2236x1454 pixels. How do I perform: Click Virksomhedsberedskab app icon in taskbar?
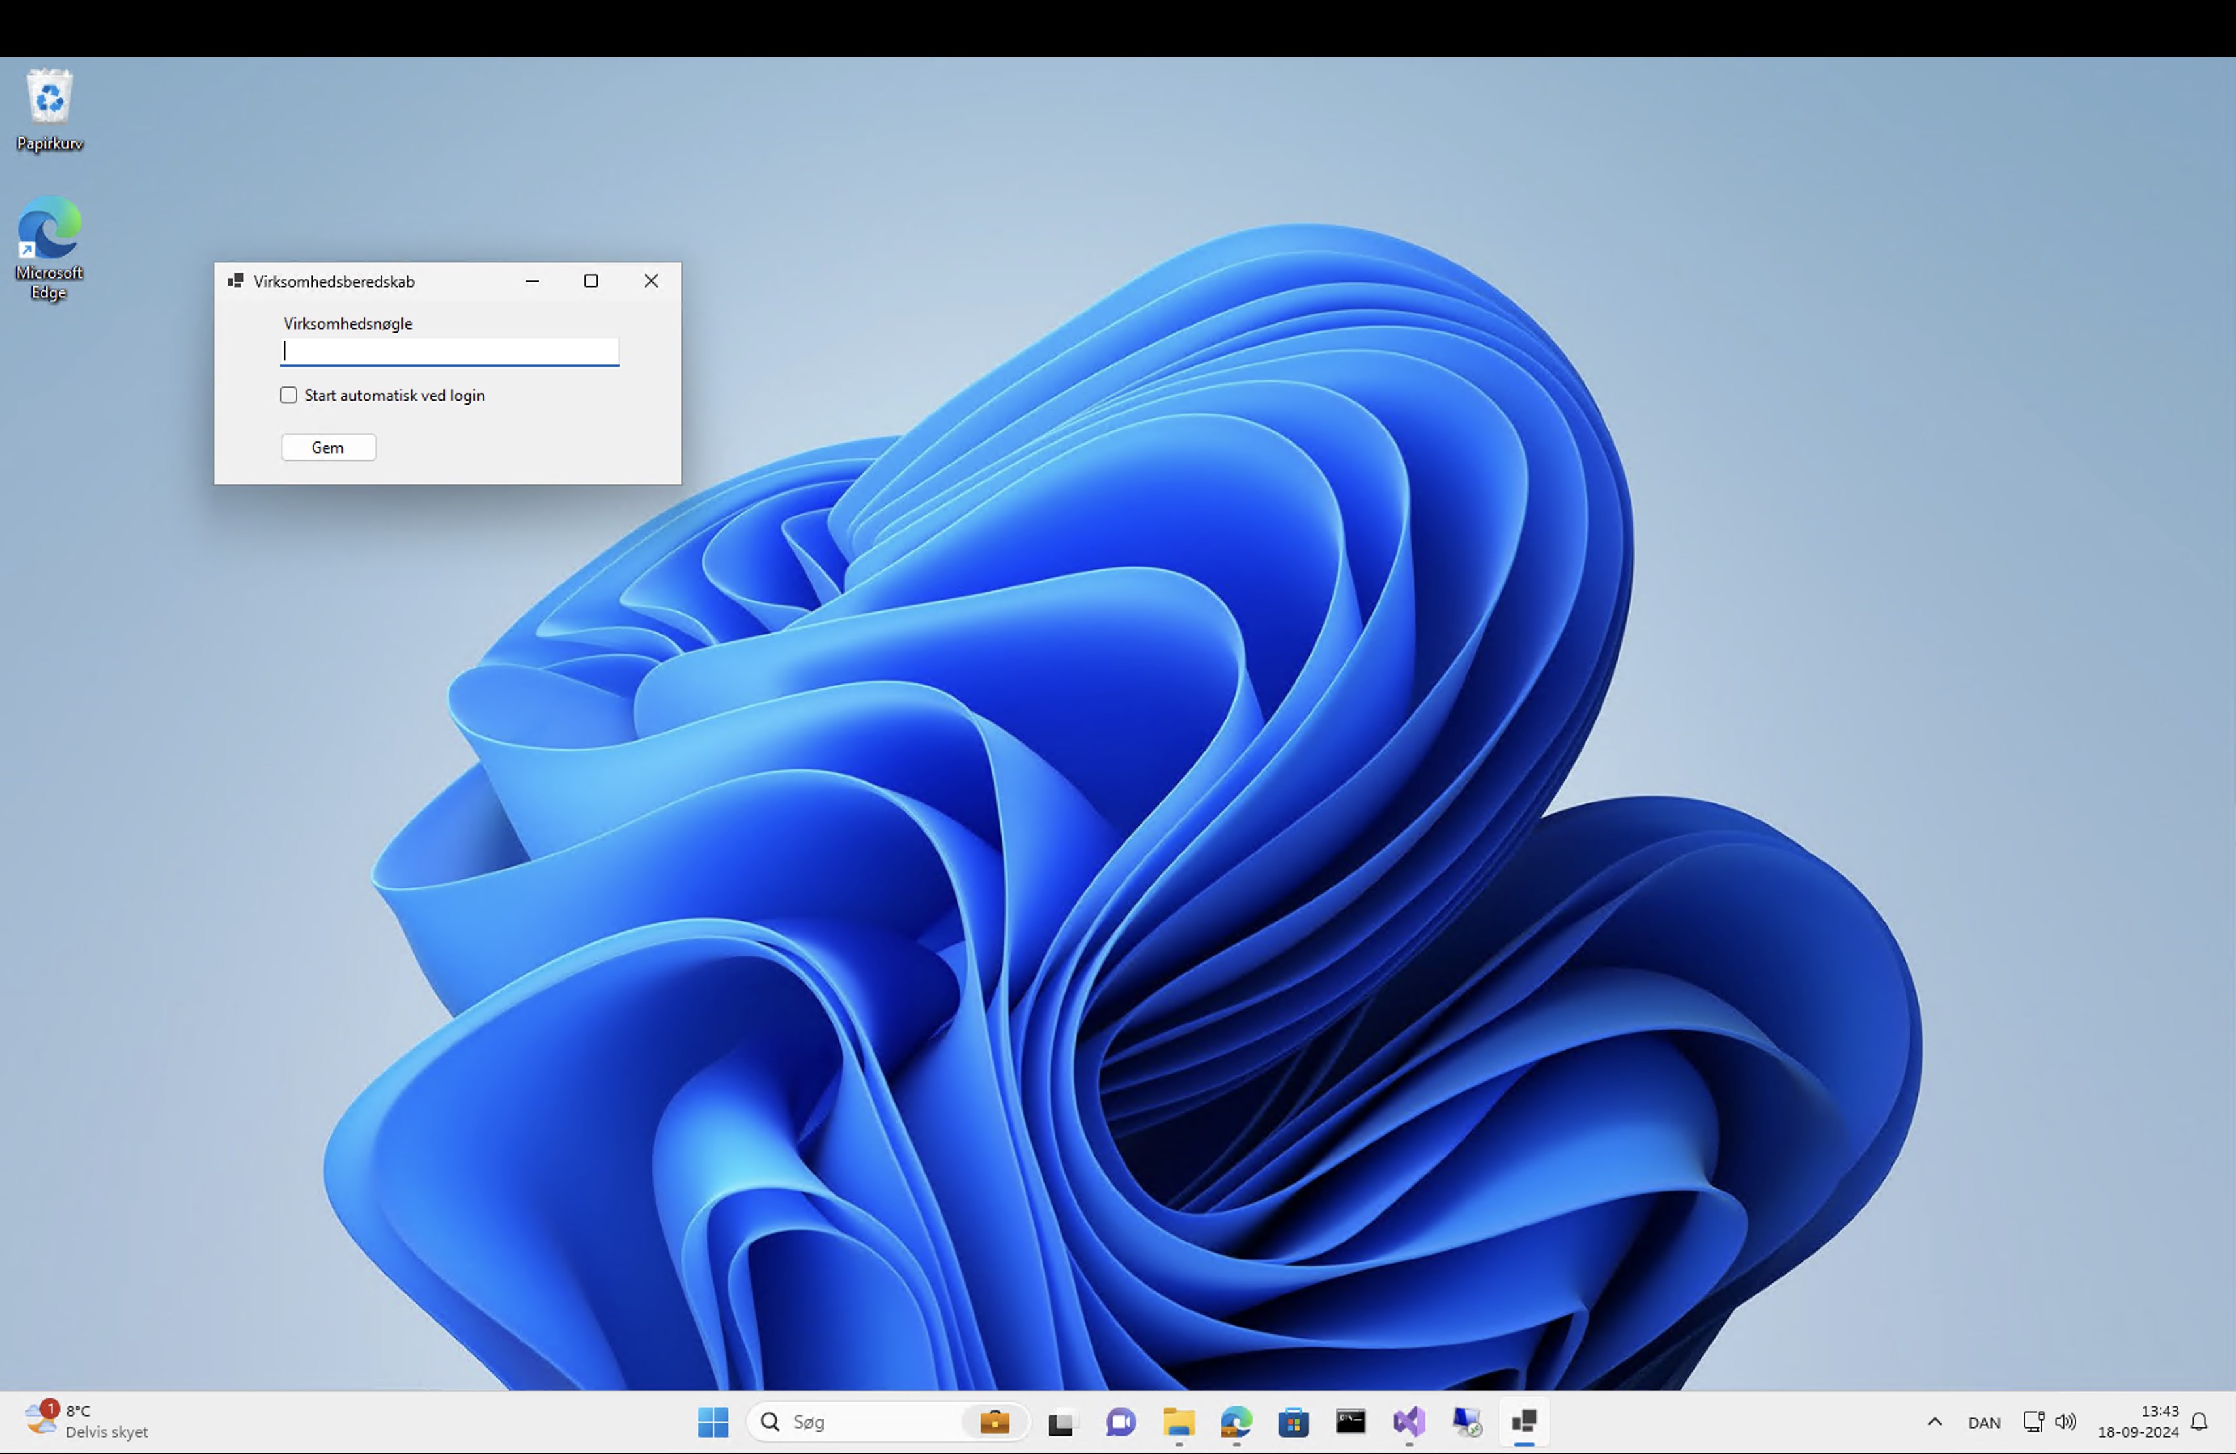click(1524, 1422)
